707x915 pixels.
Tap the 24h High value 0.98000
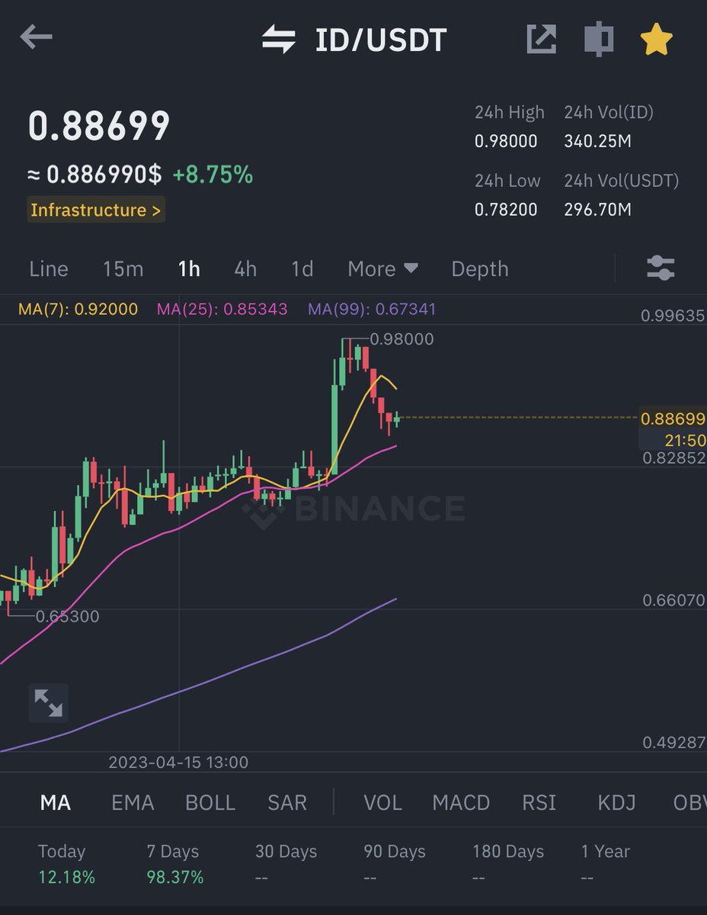coord(506,141)
